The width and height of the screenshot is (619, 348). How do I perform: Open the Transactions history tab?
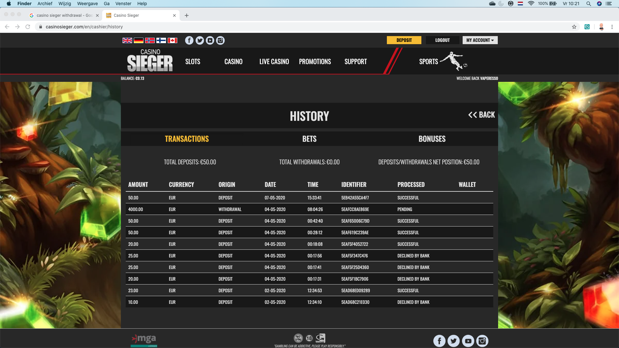(187, 139)
